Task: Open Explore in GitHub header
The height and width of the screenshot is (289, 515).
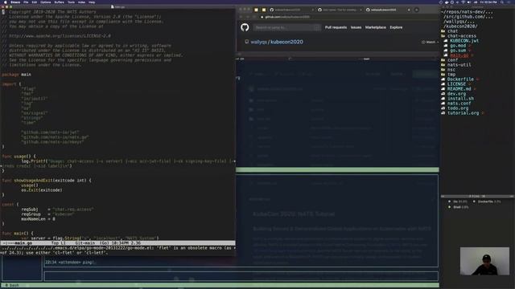Action: point(396,27)
